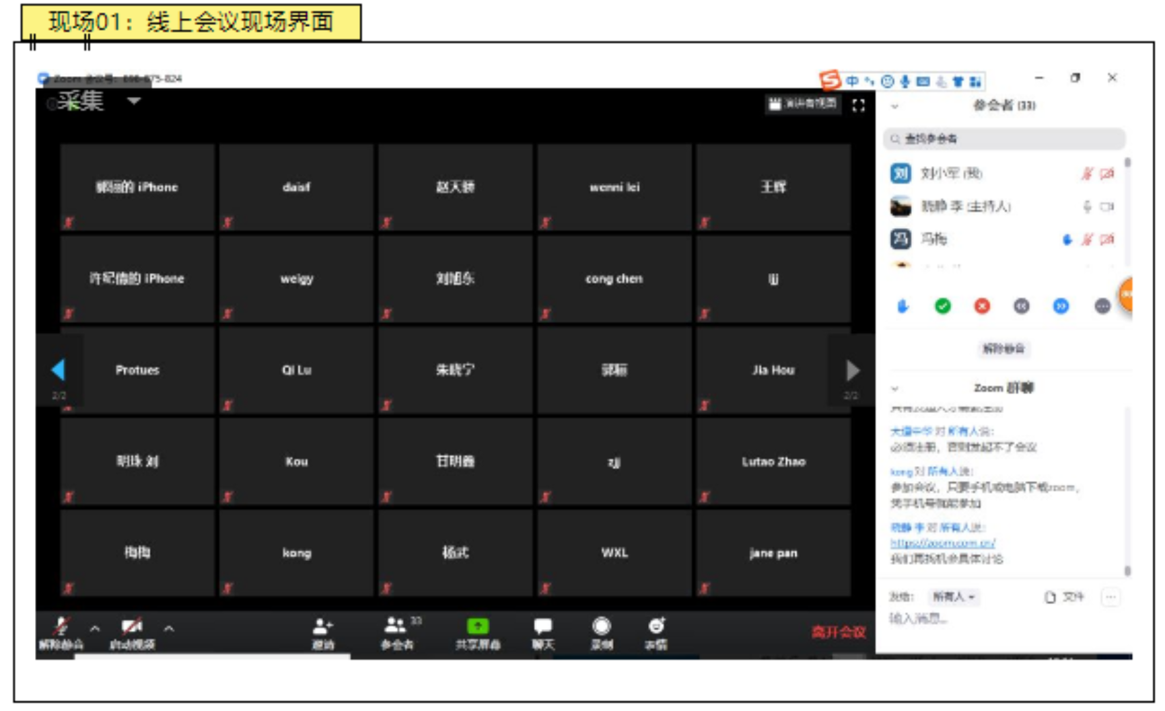
Task: Open the zoom.com.cn link in chat
Action: (x=942, y=543)
